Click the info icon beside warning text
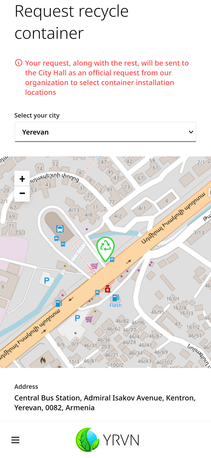Screen dimensions: 211x458 pyautogui.click(x=18, y=63)
